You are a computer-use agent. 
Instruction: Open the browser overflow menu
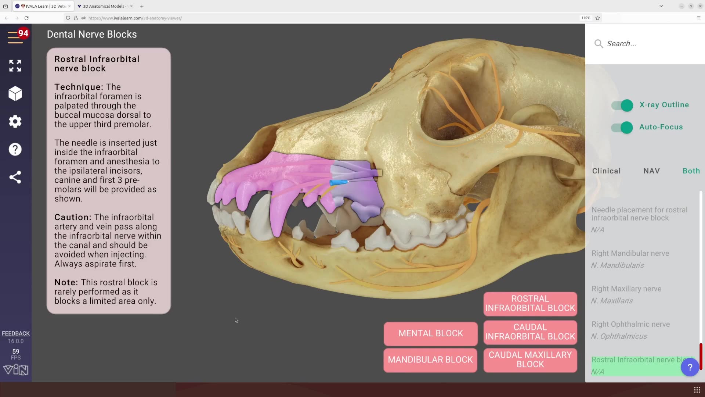click(699, 18)
